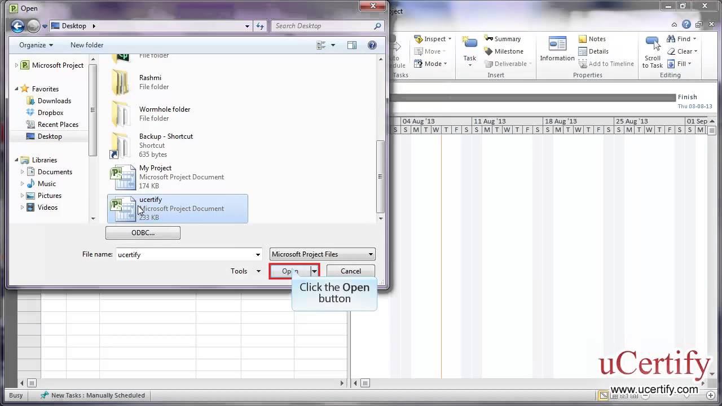Viewport: 722px width, 406px height.
Task: Select Desktop in navigation pane
Action: [x=50, y=136]
